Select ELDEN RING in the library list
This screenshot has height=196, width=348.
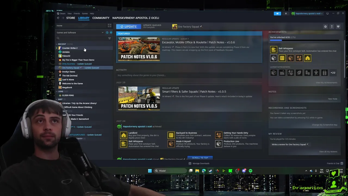point(68,96)
